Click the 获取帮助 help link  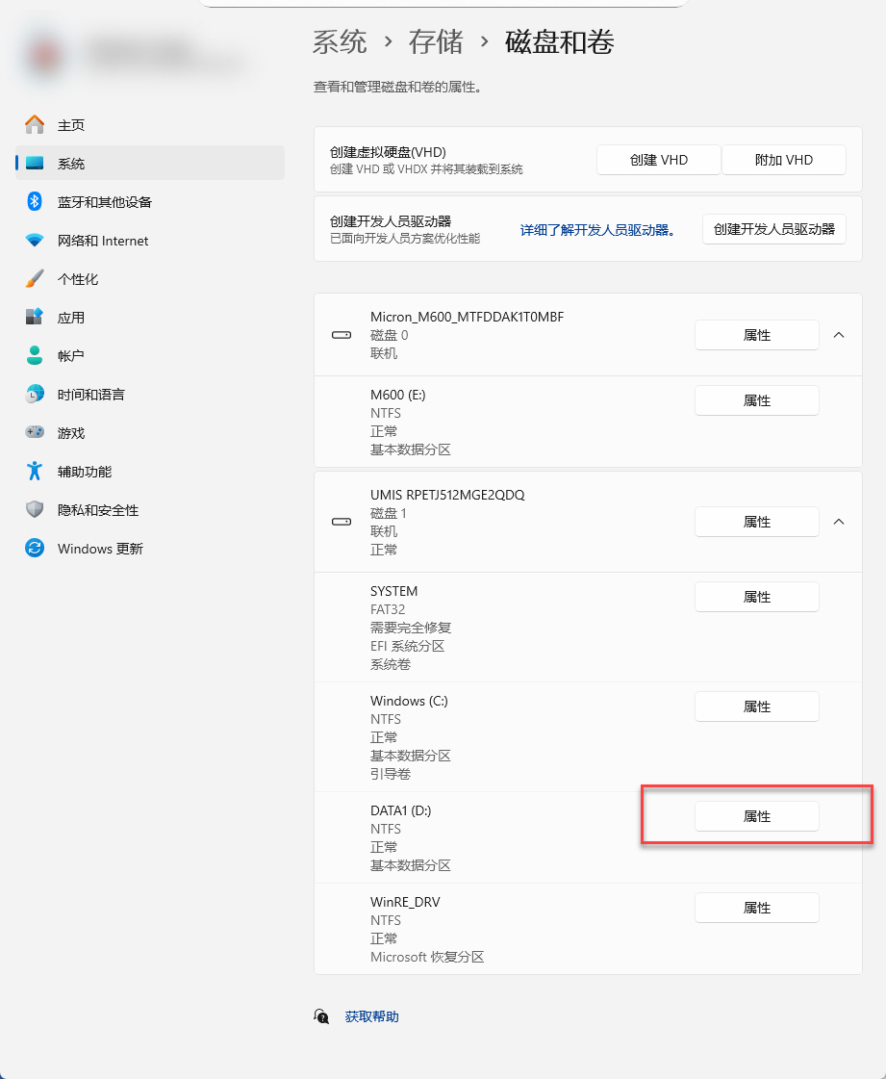click(x=371, y=1016)
